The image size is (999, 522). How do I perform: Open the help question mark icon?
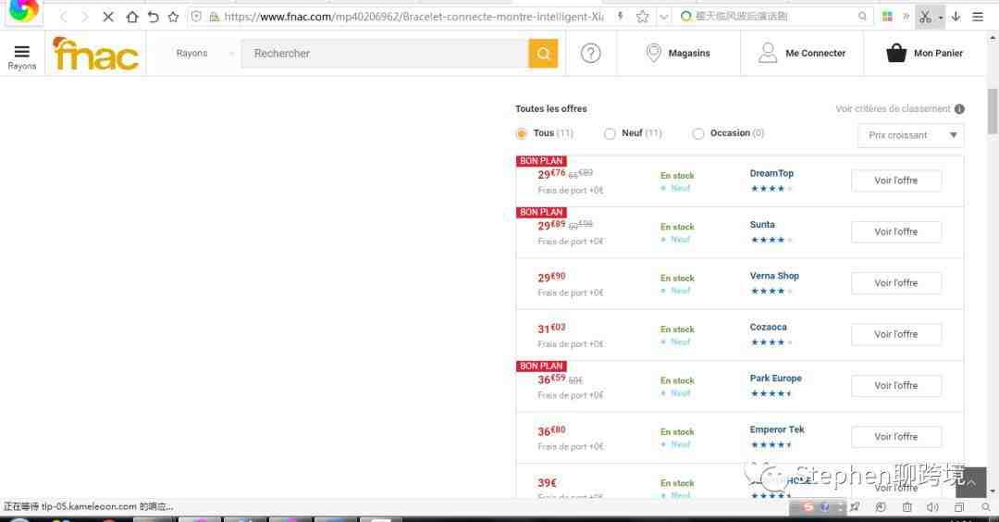coord(590,54)
